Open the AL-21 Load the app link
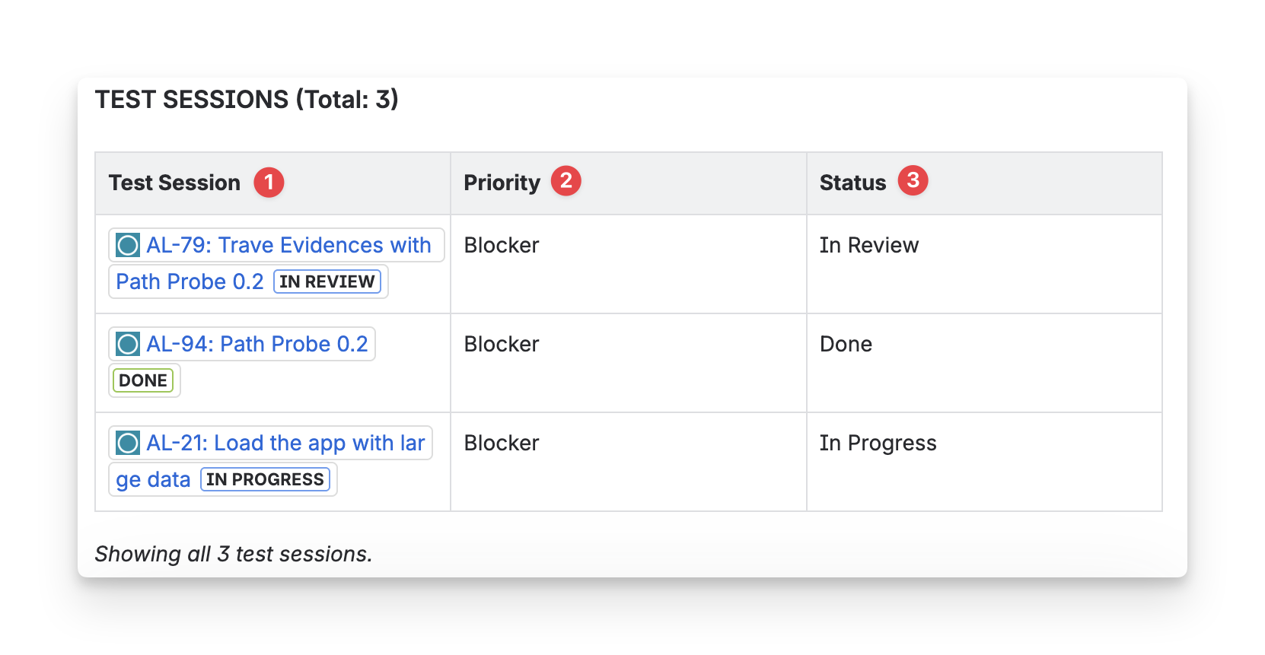1265x655 pixels. [285, 443]
